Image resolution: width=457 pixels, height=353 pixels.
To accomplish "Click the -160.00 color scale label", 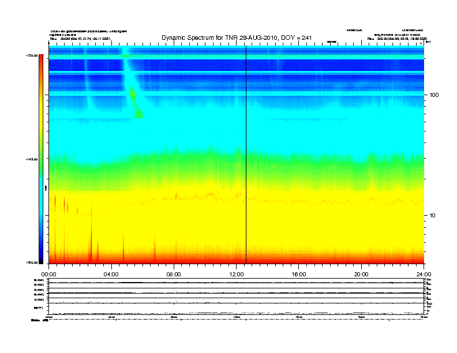I will pos(32,262).
